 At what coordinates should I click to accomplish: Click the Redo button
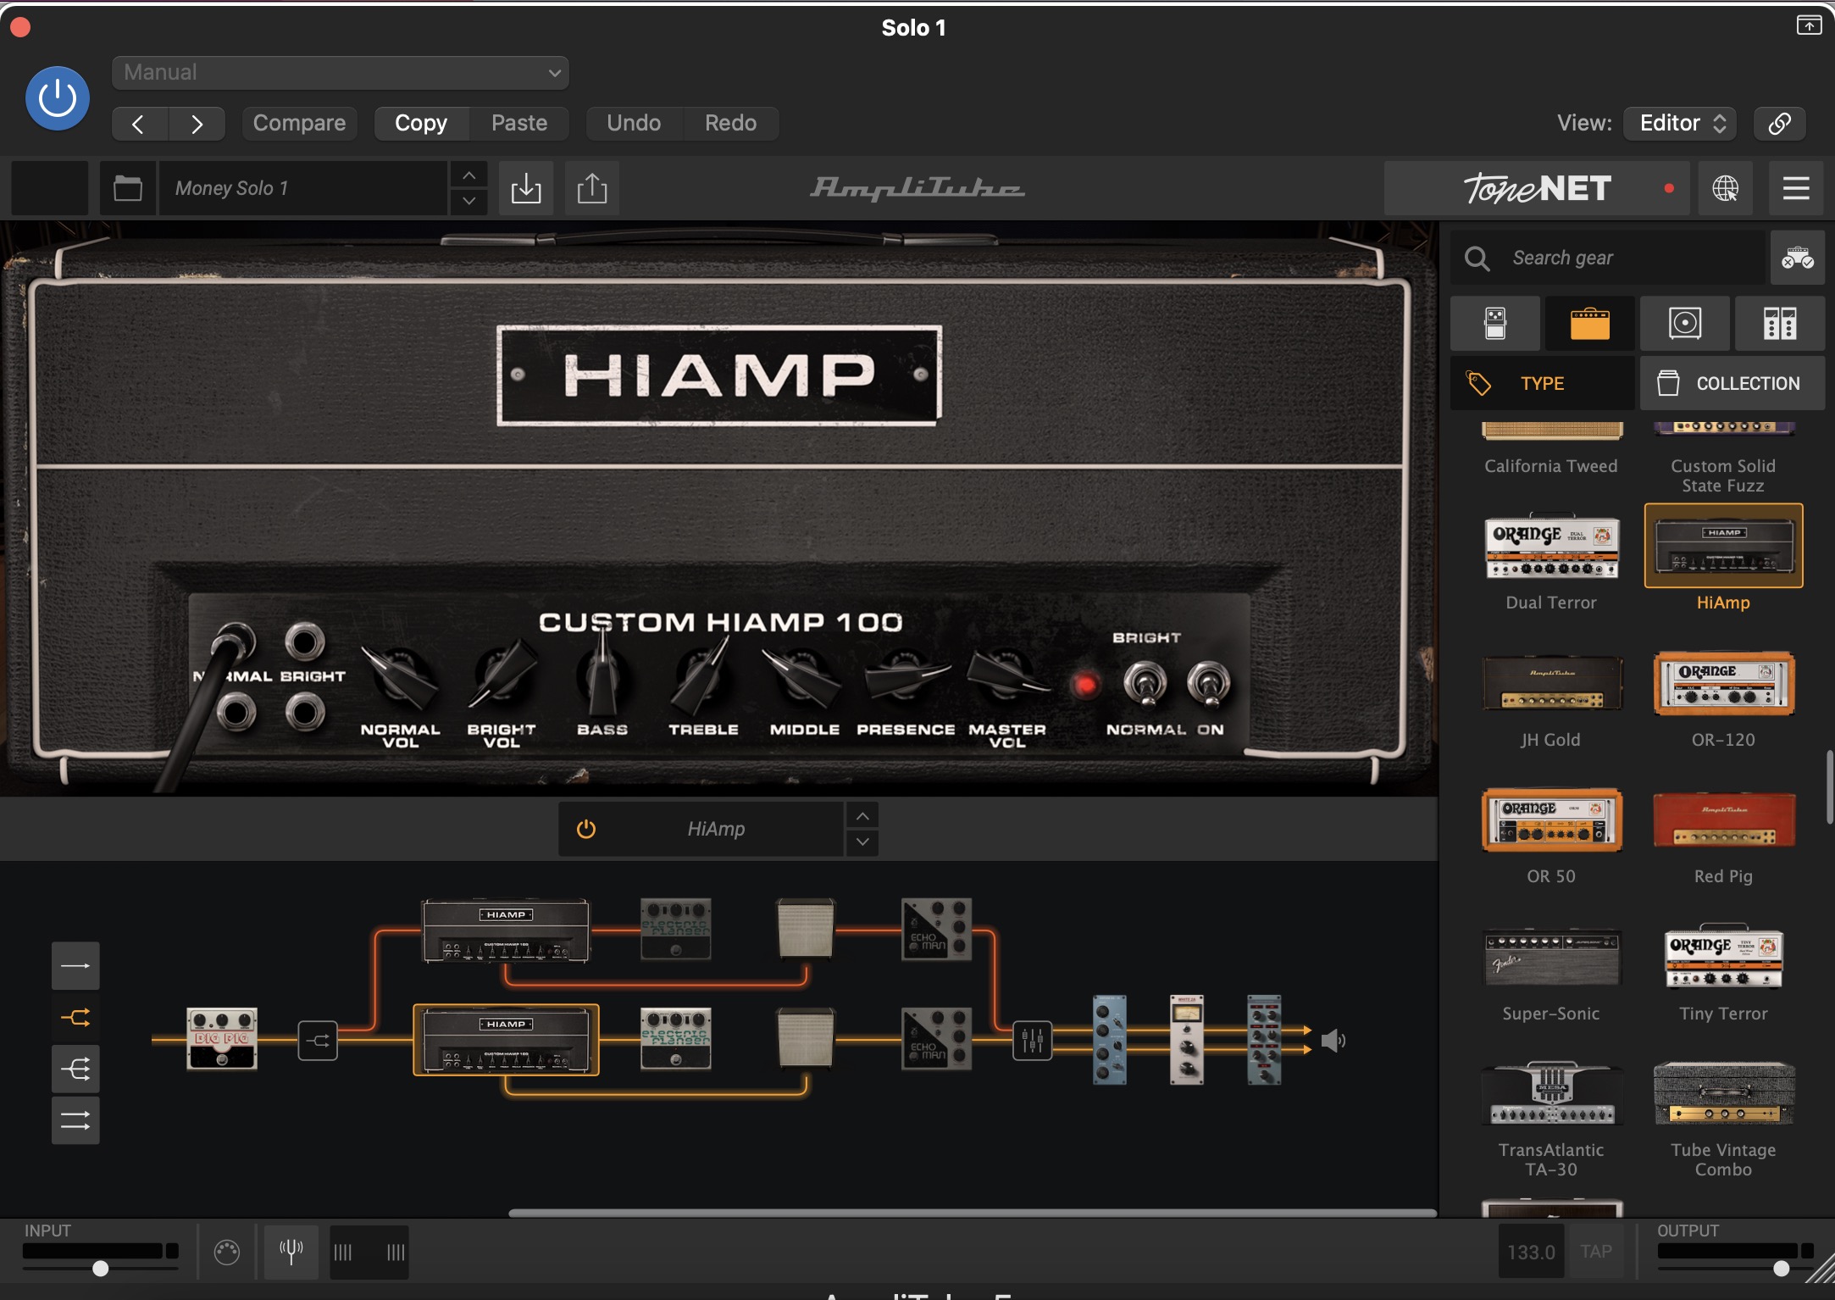pyautogui.click(x=730, y=124)
